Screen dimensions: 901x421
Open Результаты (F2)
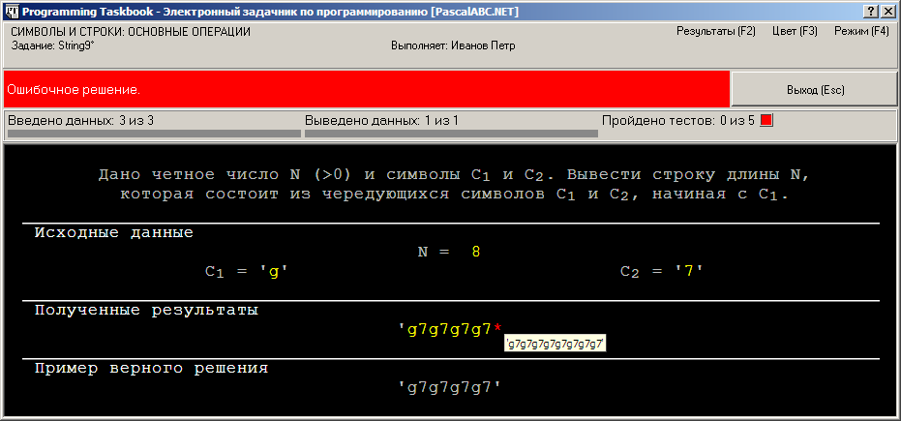tap(715, 32)
